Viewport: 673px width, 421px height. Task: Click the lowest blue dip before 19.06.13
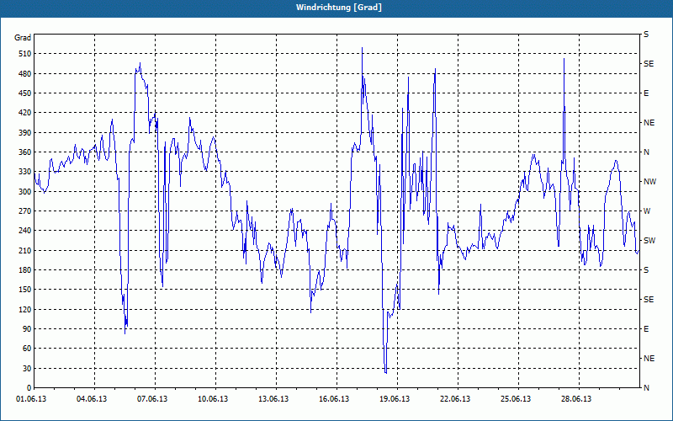point(386,372)
